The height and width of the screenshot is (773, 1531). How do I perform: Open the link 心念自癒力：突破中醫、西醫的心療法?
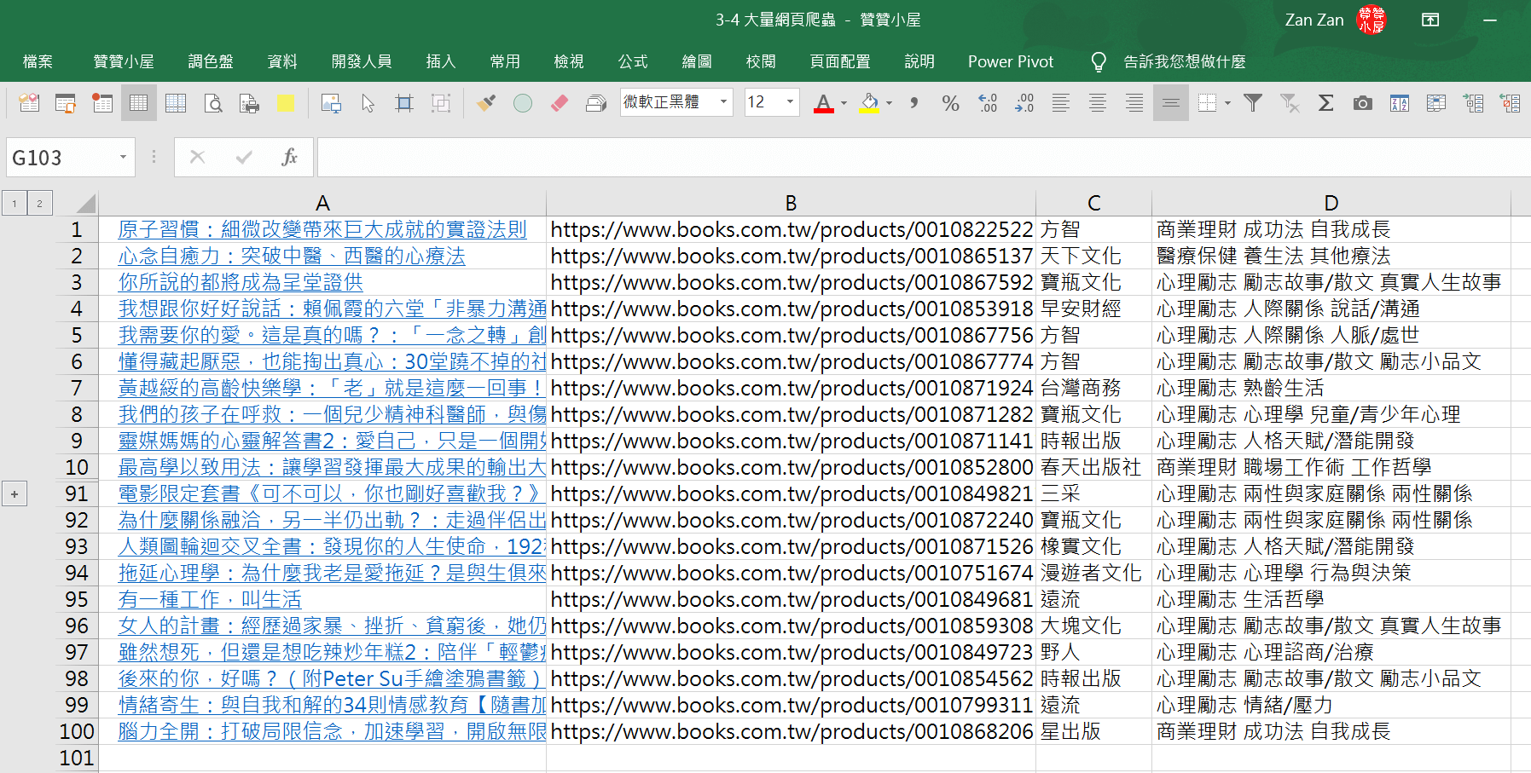click(292, 256)
